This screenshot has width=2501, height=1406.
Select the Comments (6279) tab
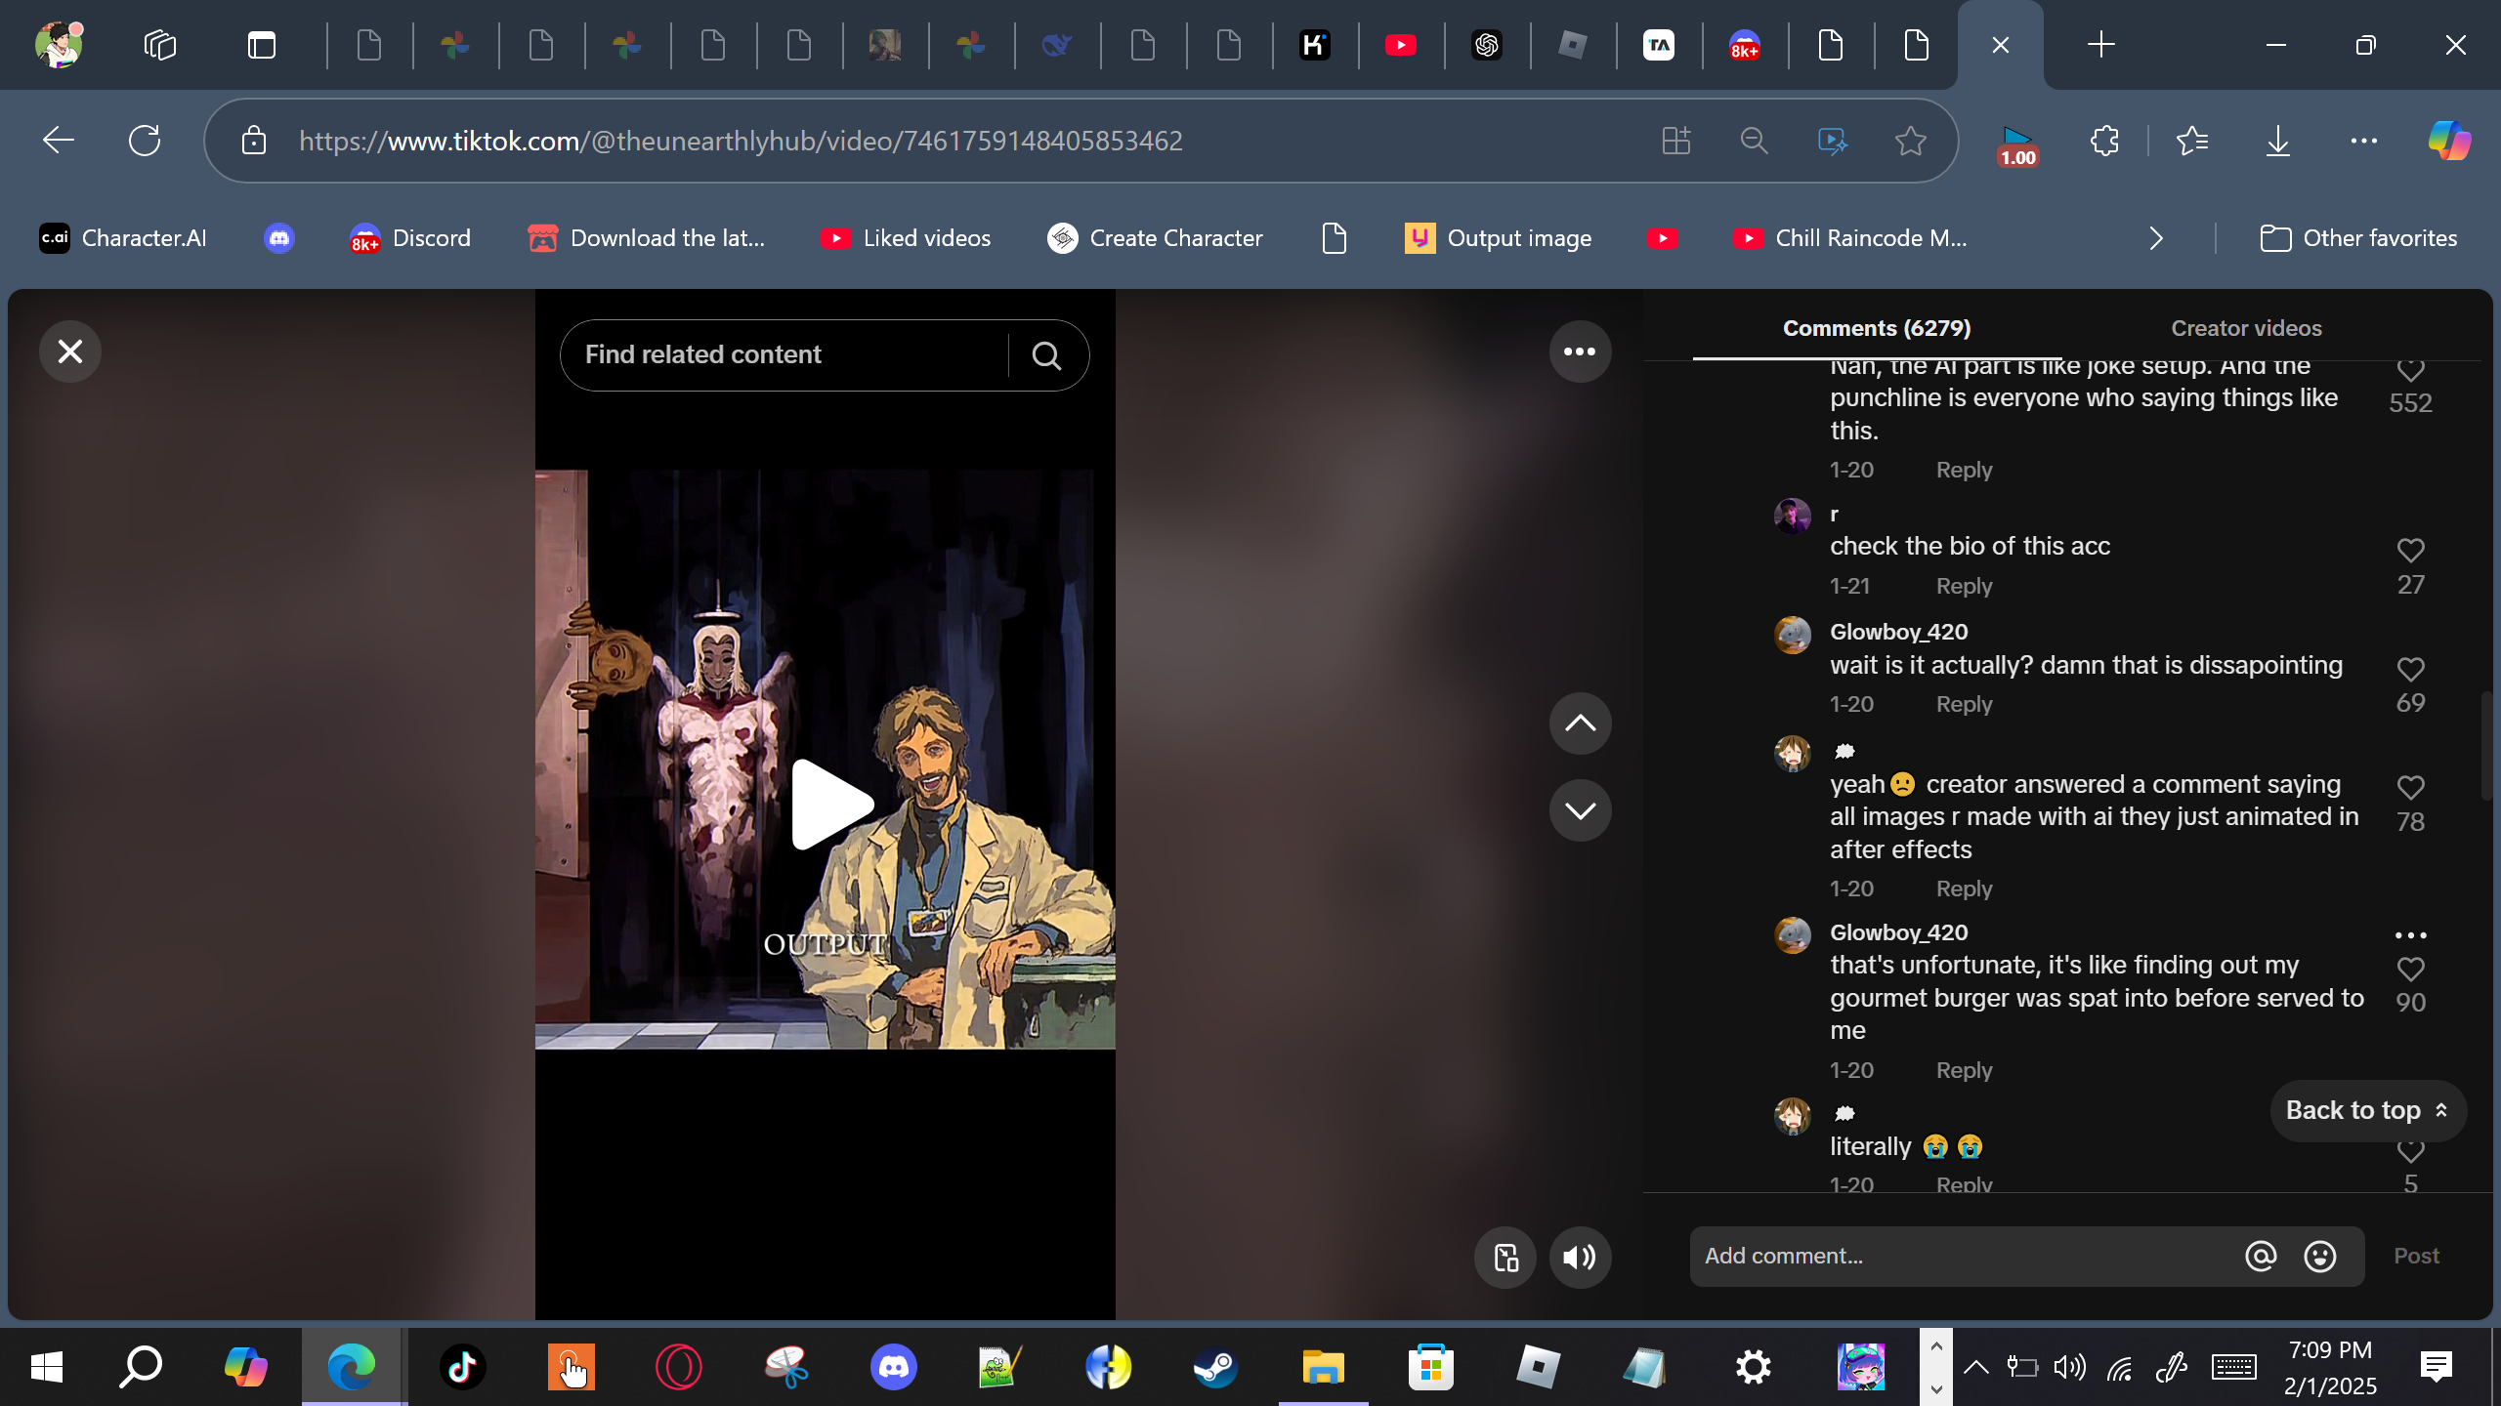pos(1876,328)
